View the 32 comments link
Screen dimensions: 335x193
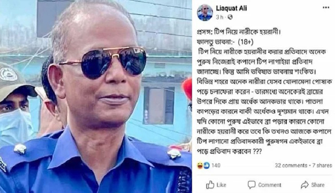point(291,166)
